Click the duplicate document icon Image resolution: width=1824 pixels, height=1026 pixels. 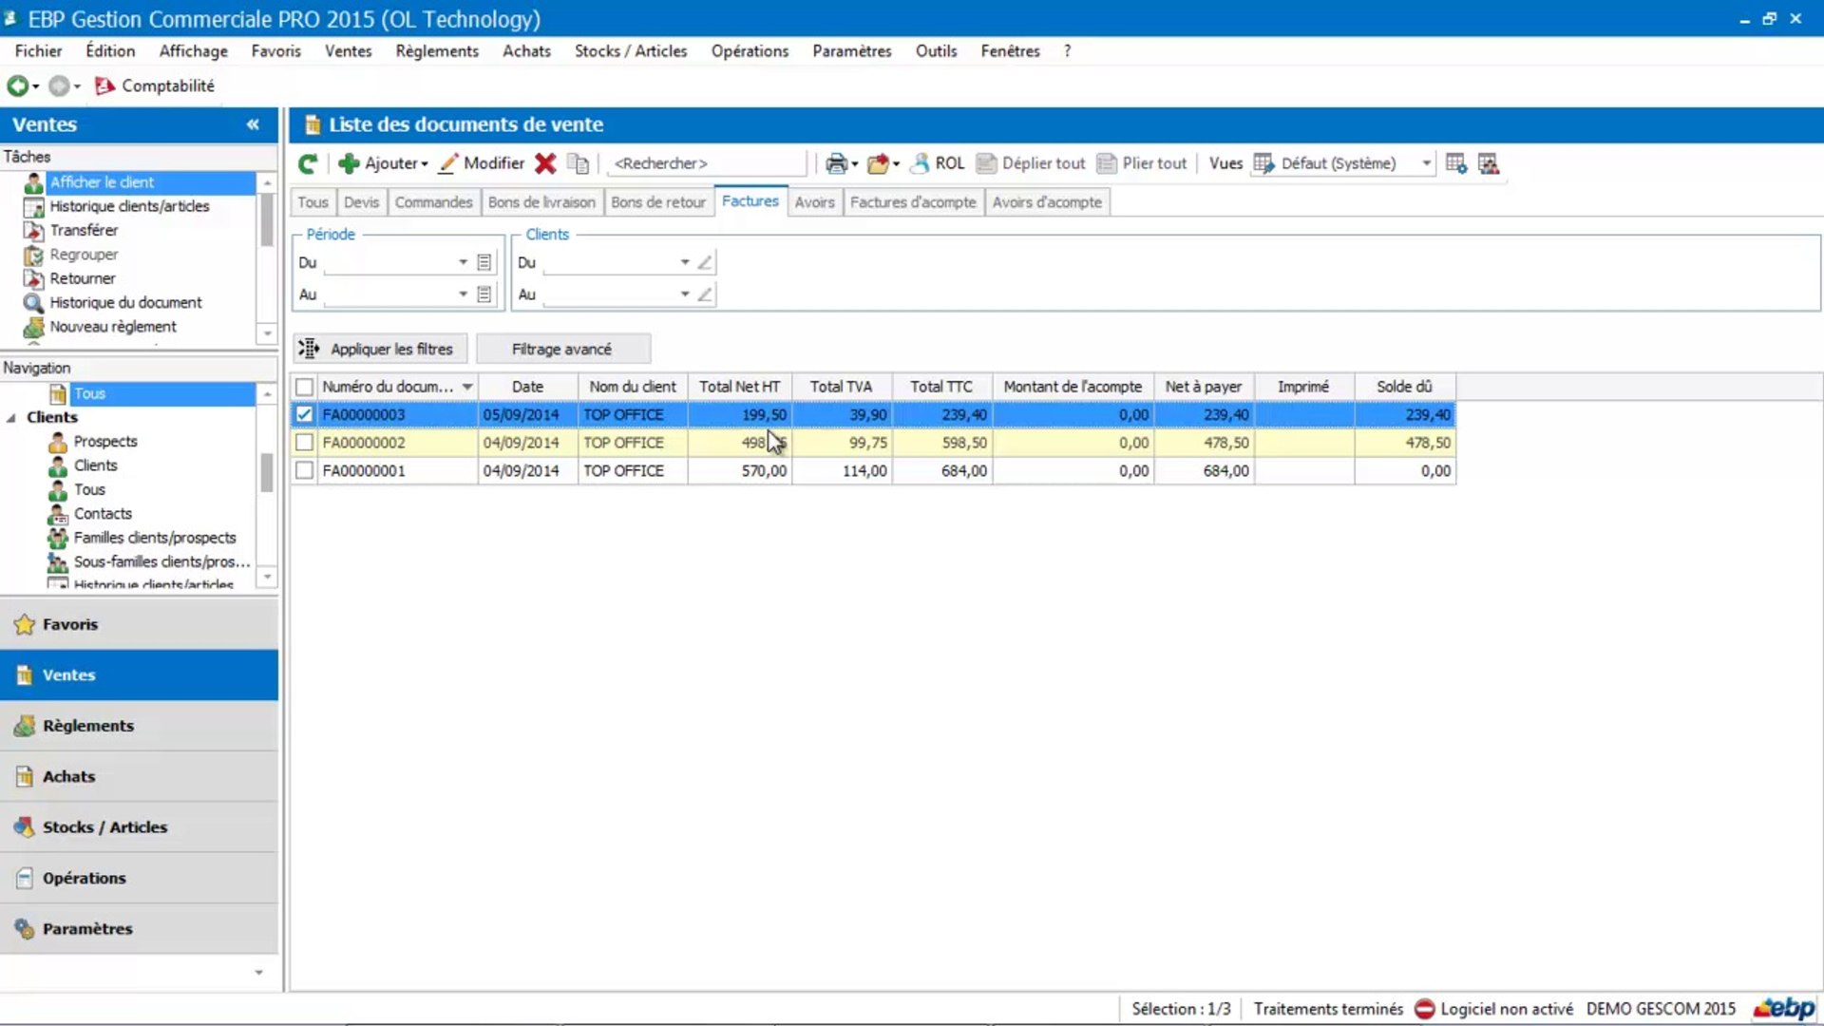578,163
